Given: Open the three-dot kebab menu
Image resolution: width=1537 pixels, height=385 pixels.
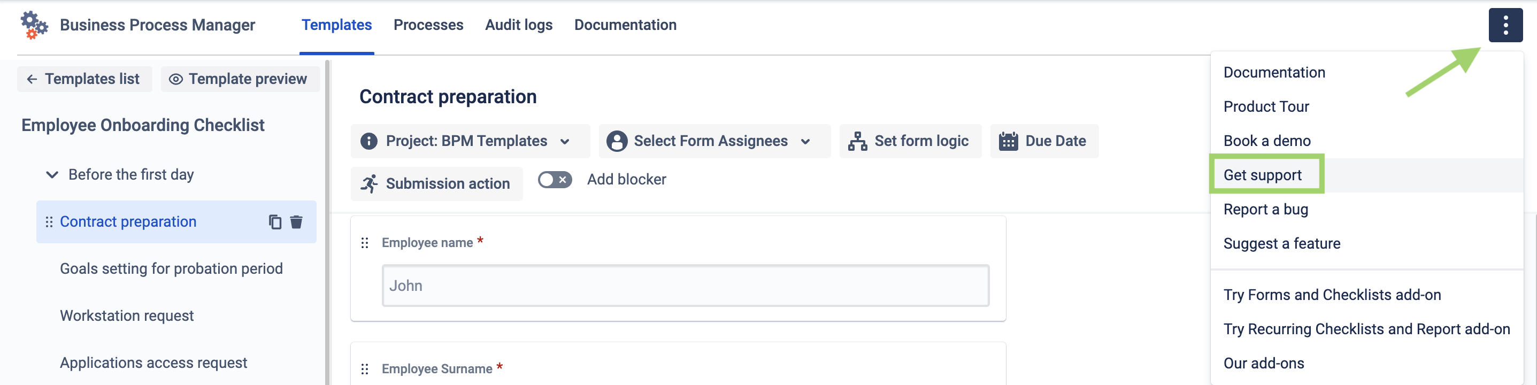Looking at the screenshot, I should tap(1505, 25).
